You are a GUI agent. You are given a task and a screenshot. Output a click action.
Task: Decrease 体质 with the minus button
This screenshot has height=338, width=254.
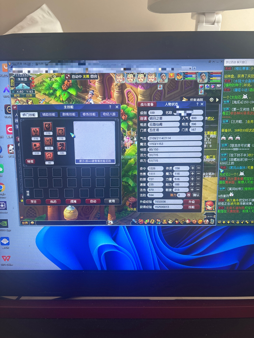(x=199, y=168)
